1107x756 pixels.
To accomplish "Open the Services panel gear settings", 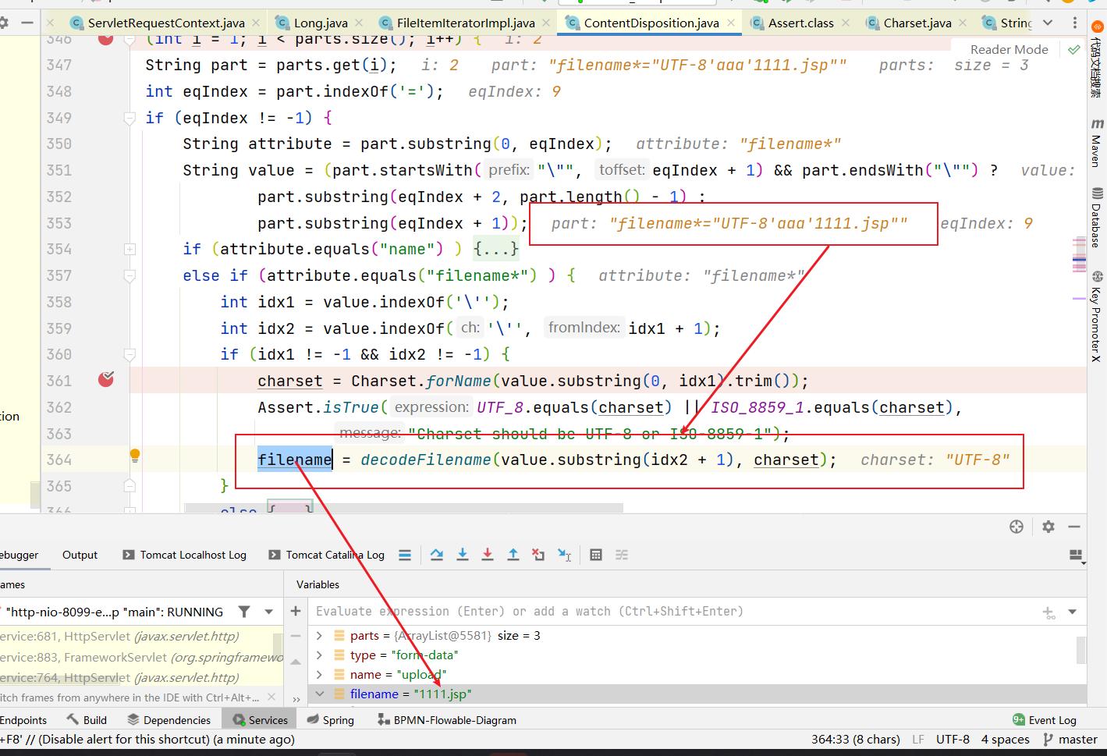I will (1048, 527).
